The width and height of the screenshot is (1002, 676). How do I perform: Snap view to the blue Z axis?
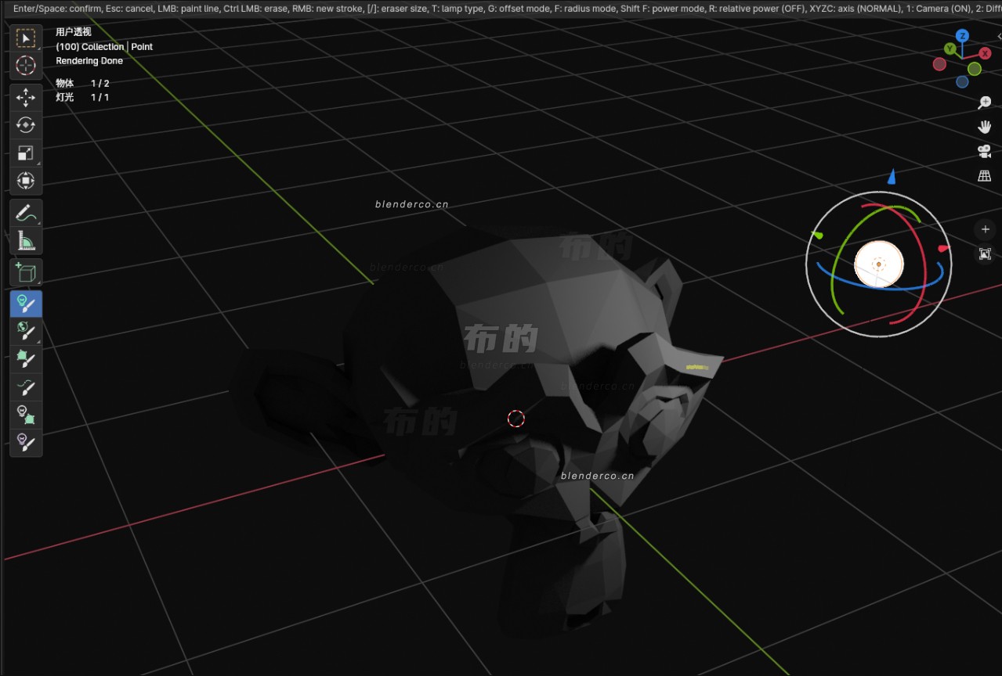[962, 36]
